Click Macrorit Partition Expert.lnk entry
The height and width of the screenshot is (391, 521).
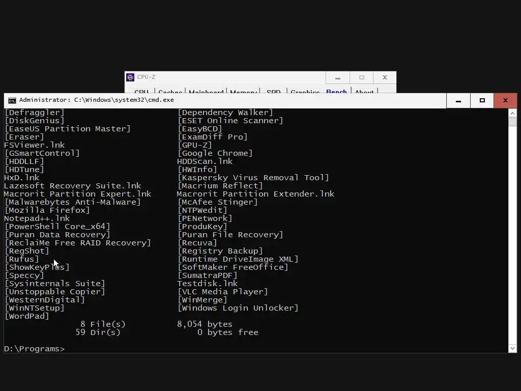pyautogui.click(x=77, y=194)
